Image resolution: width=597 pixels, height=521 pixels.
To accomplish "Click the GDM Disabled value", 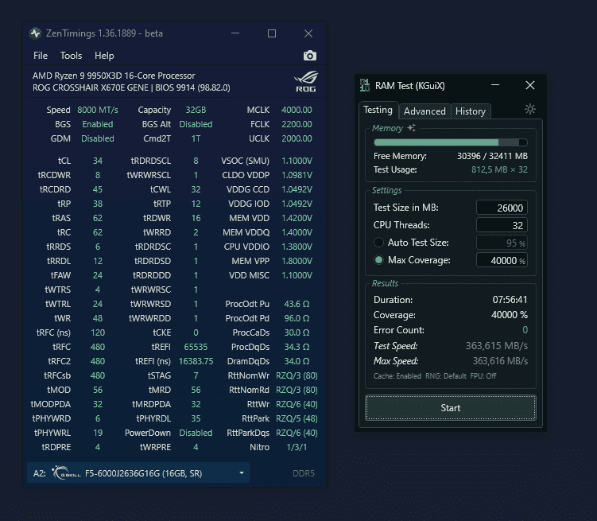I will [x=98, y=138].
